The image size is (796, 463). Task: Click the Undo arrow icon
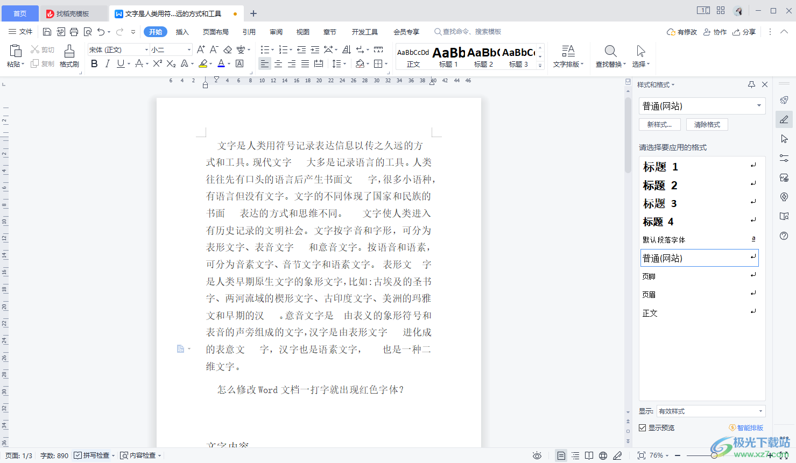pos(101,32)
